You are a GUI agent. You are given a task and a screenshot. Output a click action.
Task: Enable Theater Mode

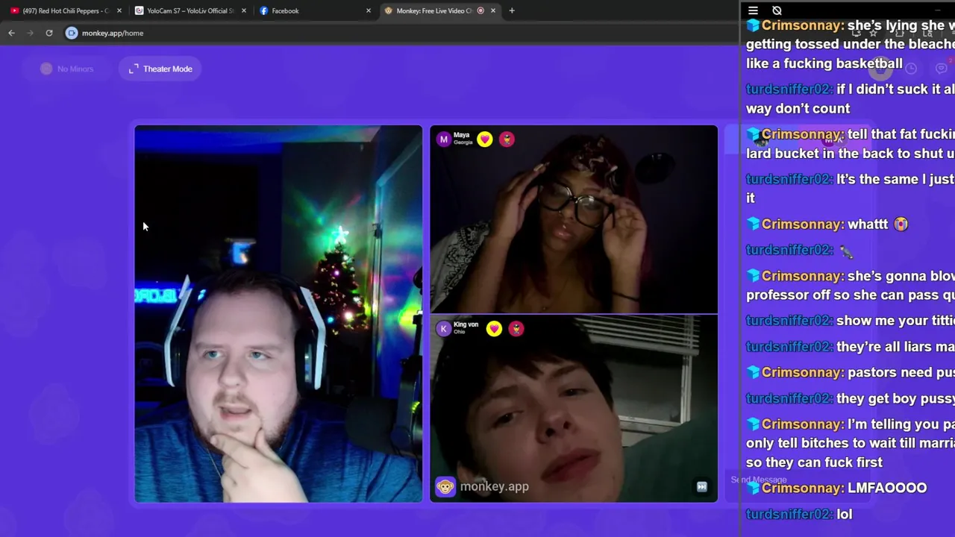160,69
